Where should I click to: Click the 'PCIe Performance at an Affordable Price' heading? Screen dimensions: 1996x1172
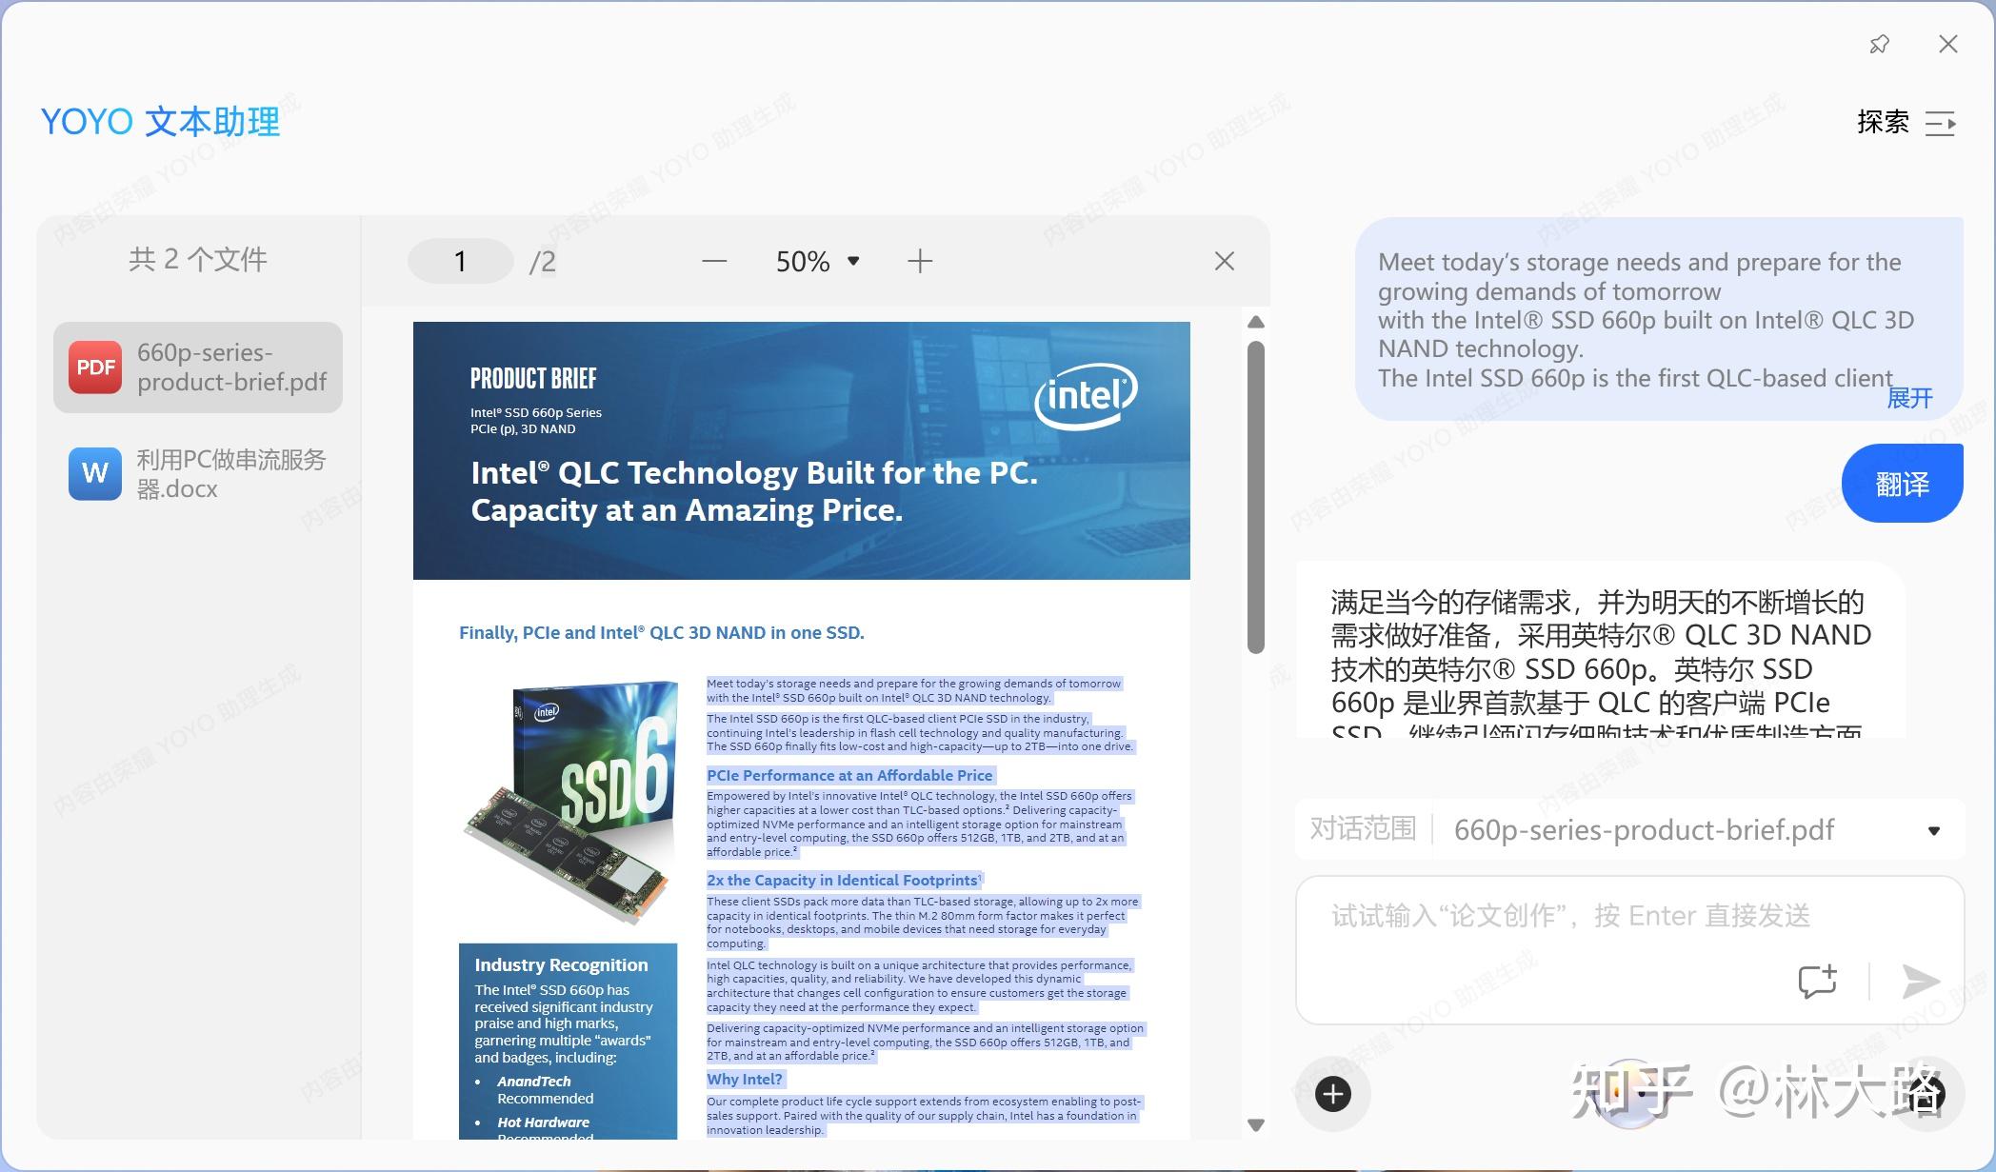pos(849,776)
